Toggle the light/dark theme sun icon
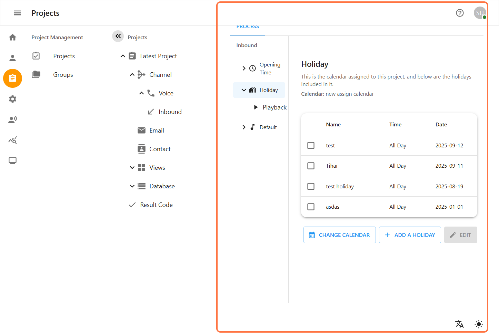The width and height of the screenshot is (499, 334). coord(479,324)
